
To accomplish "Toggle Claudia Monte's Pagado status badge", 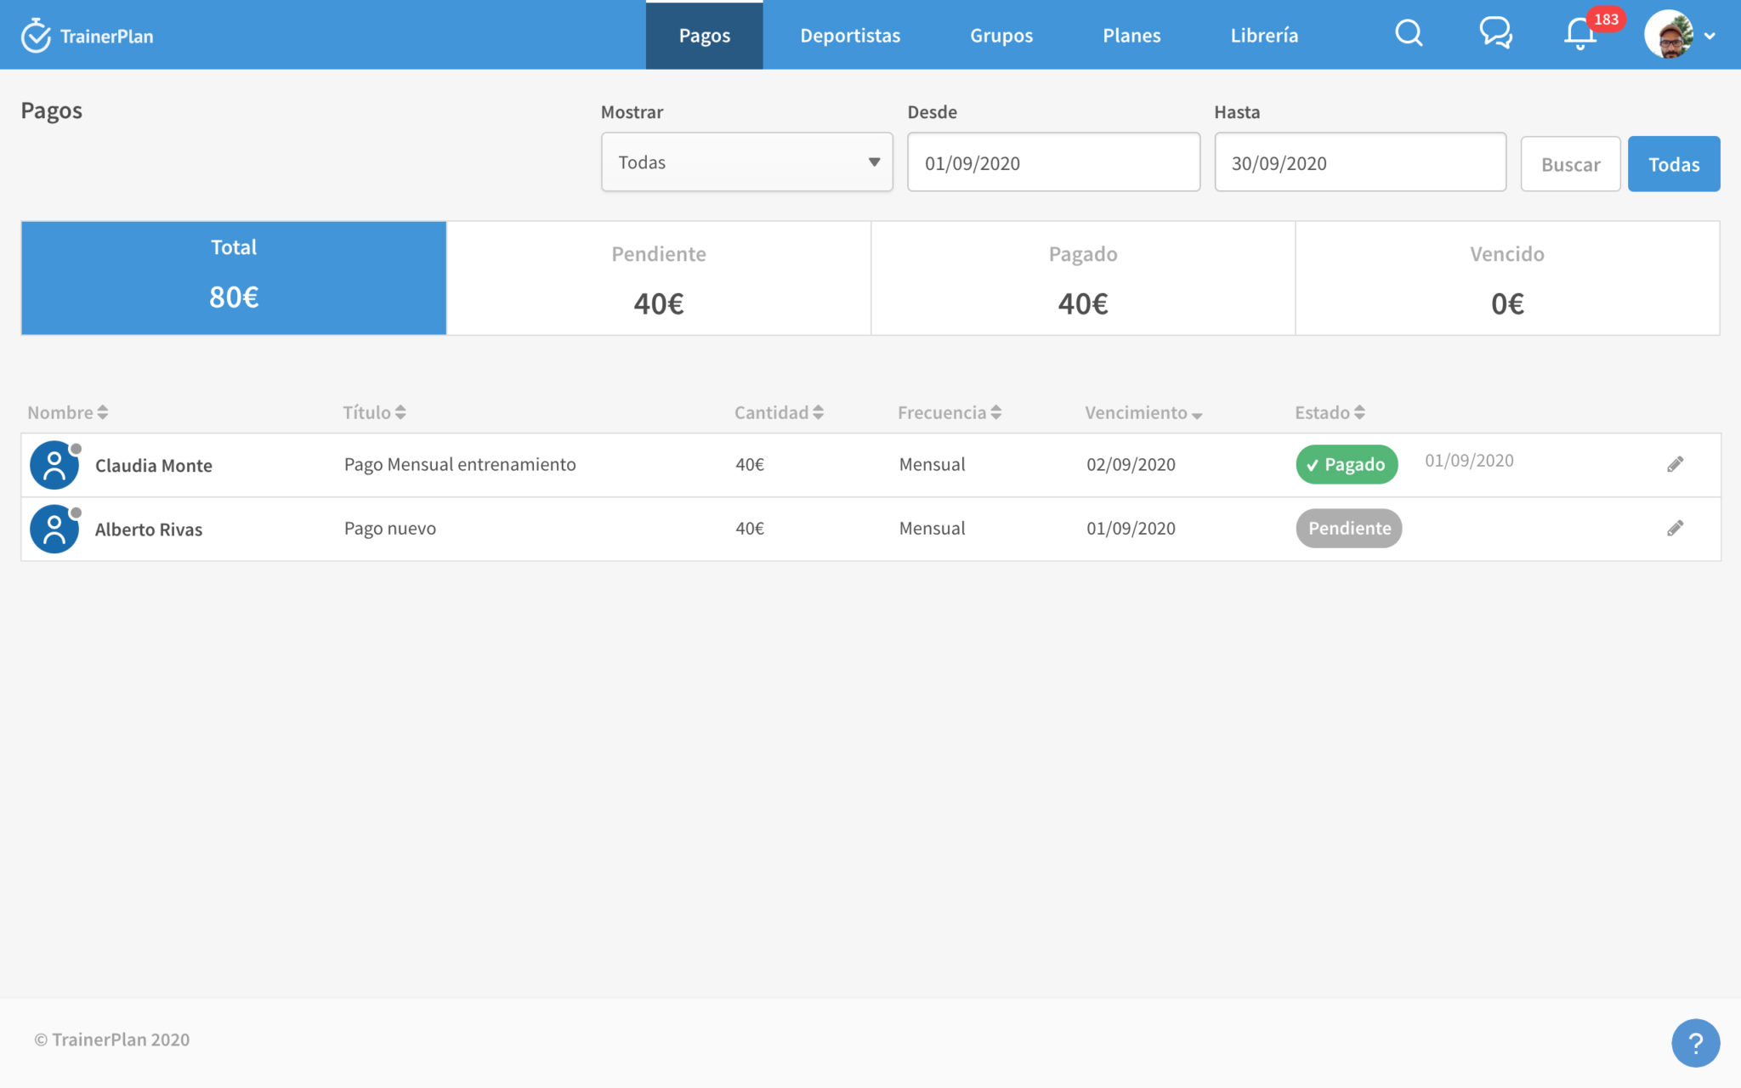I will click(x=1346, y=465).
